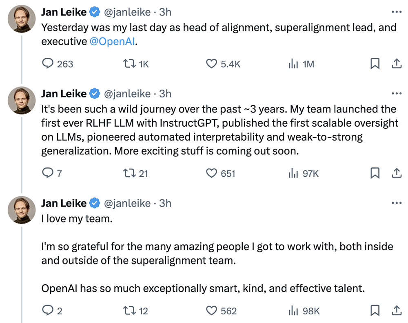Screen dimensions: 408x323
Task: Share the "wild journey" tweet
Action: [x=396, y=174]
